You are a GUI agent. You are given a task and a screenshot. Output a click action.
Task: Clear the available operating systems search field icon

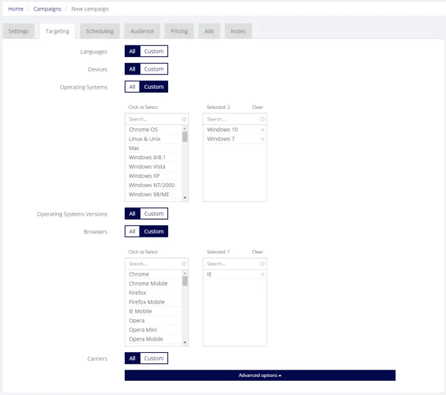pyautogui.click(x=184, y=119)
